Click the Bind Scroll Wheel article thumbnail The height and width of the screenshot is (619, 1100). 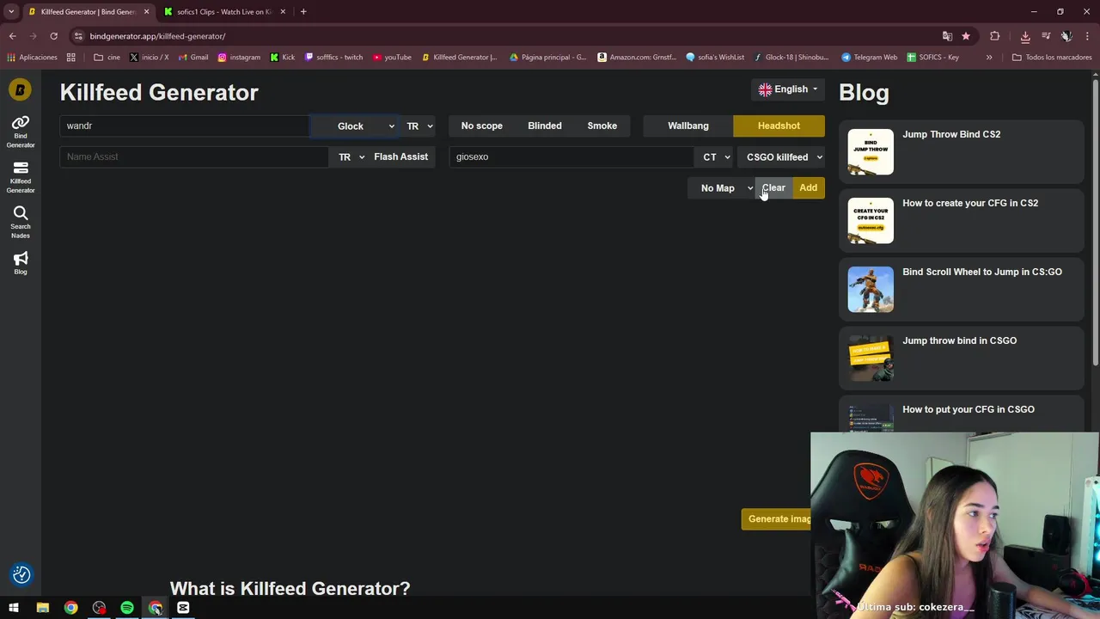(x=871, y=289)
